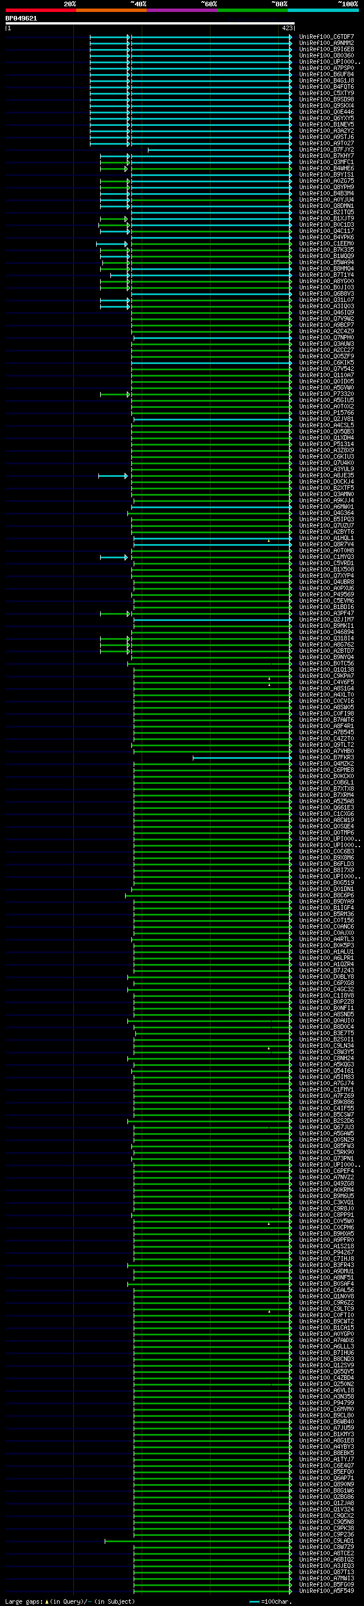Select UniRef100_P73320 label

pos(326,394)
